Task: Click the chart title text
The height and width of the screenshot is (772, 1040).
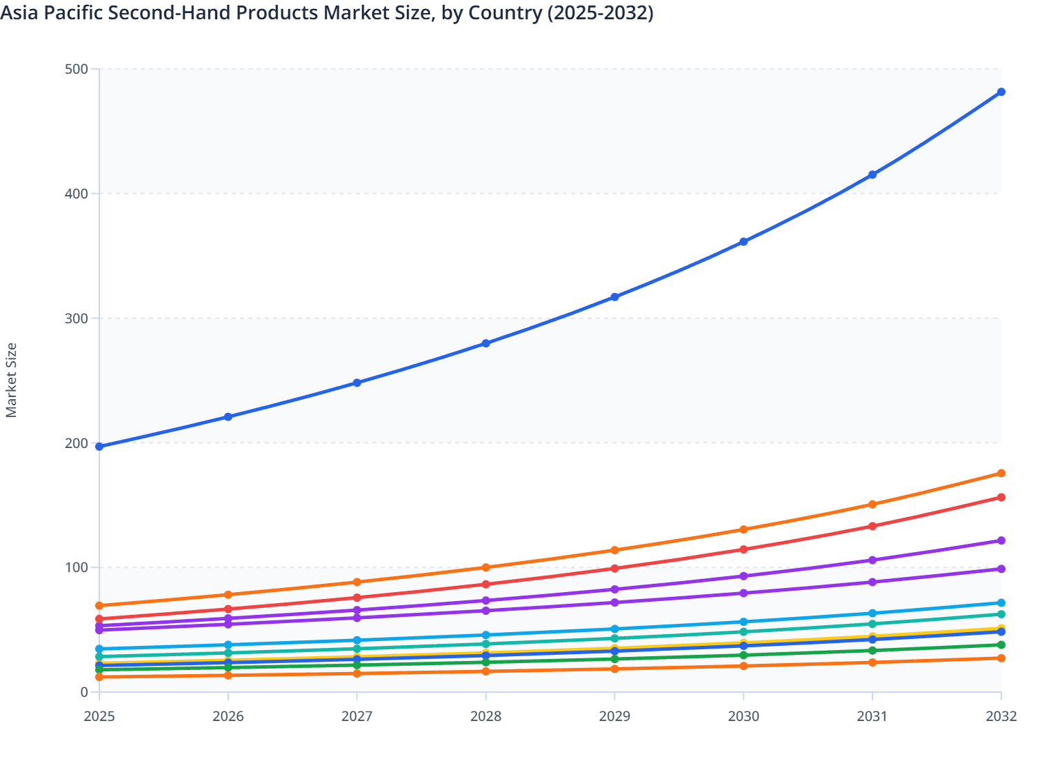Action: (324, 12)
